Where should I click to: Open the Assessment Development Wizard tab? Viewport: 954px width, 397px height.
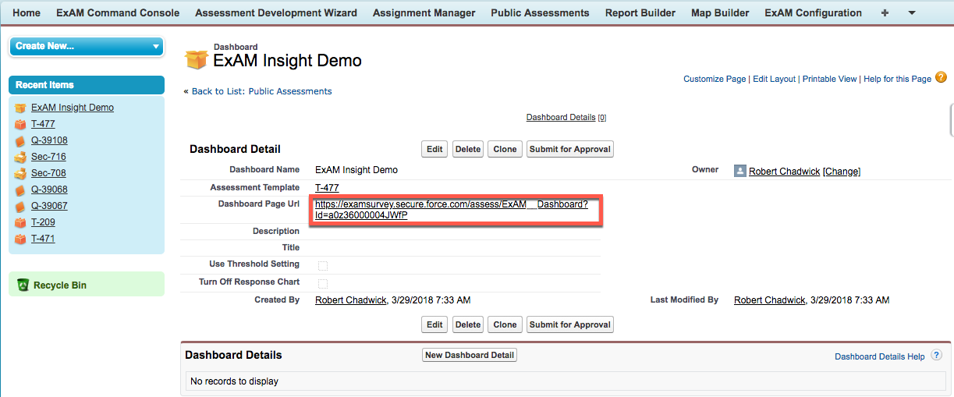(276, 13)
